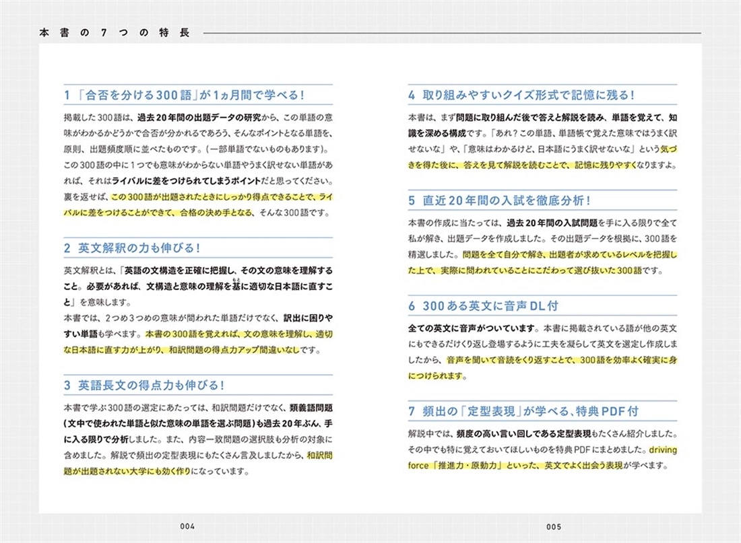Click highlighted line starting この300語が出題されたときに

222,197
